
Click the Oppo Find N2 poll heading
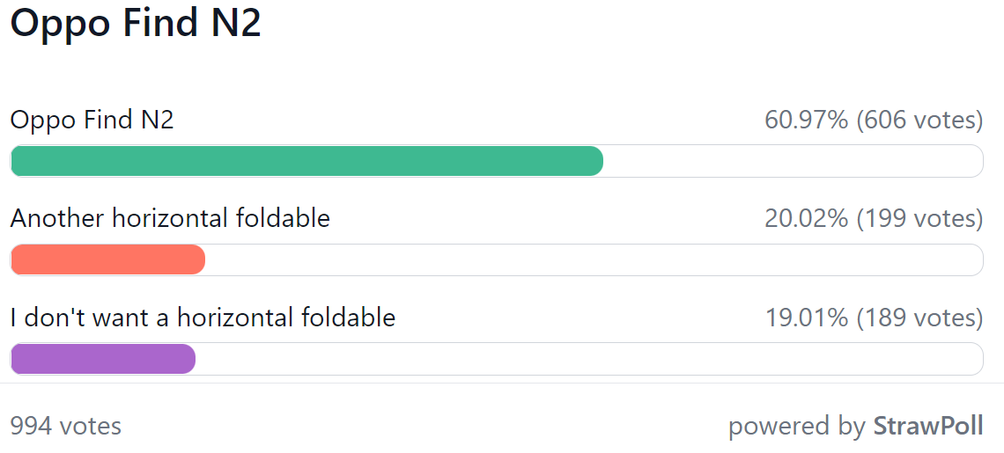point(136,26)
